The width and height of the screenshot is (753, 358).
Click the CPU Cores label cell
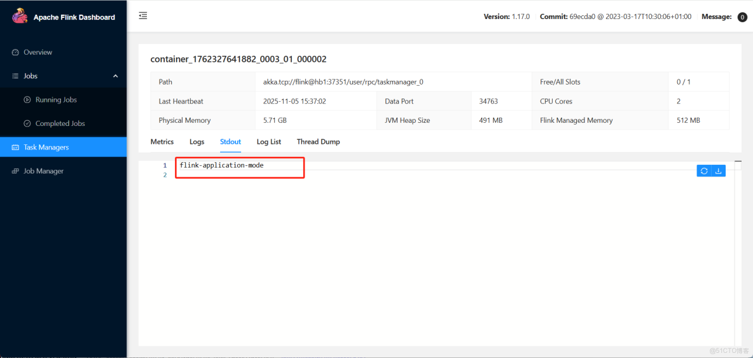(x=600, y=101)
